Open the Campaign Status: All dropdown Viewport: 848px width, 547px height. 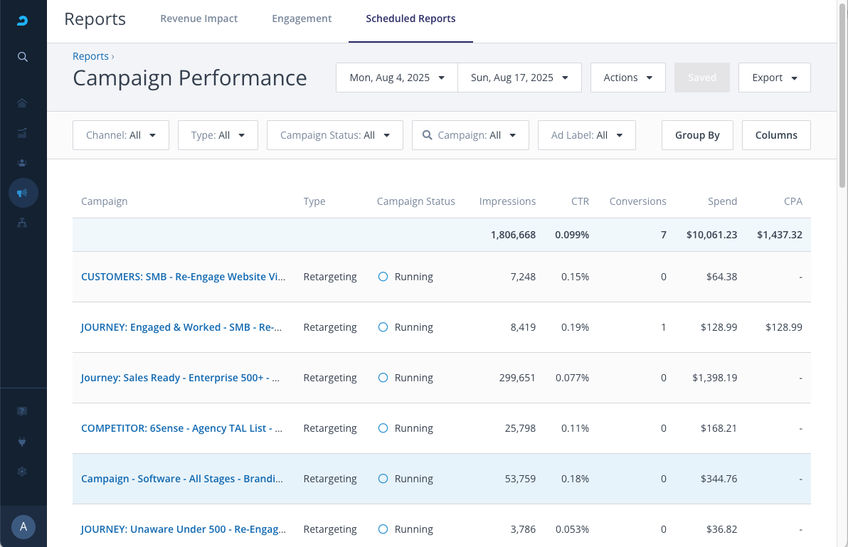[335, 135]
